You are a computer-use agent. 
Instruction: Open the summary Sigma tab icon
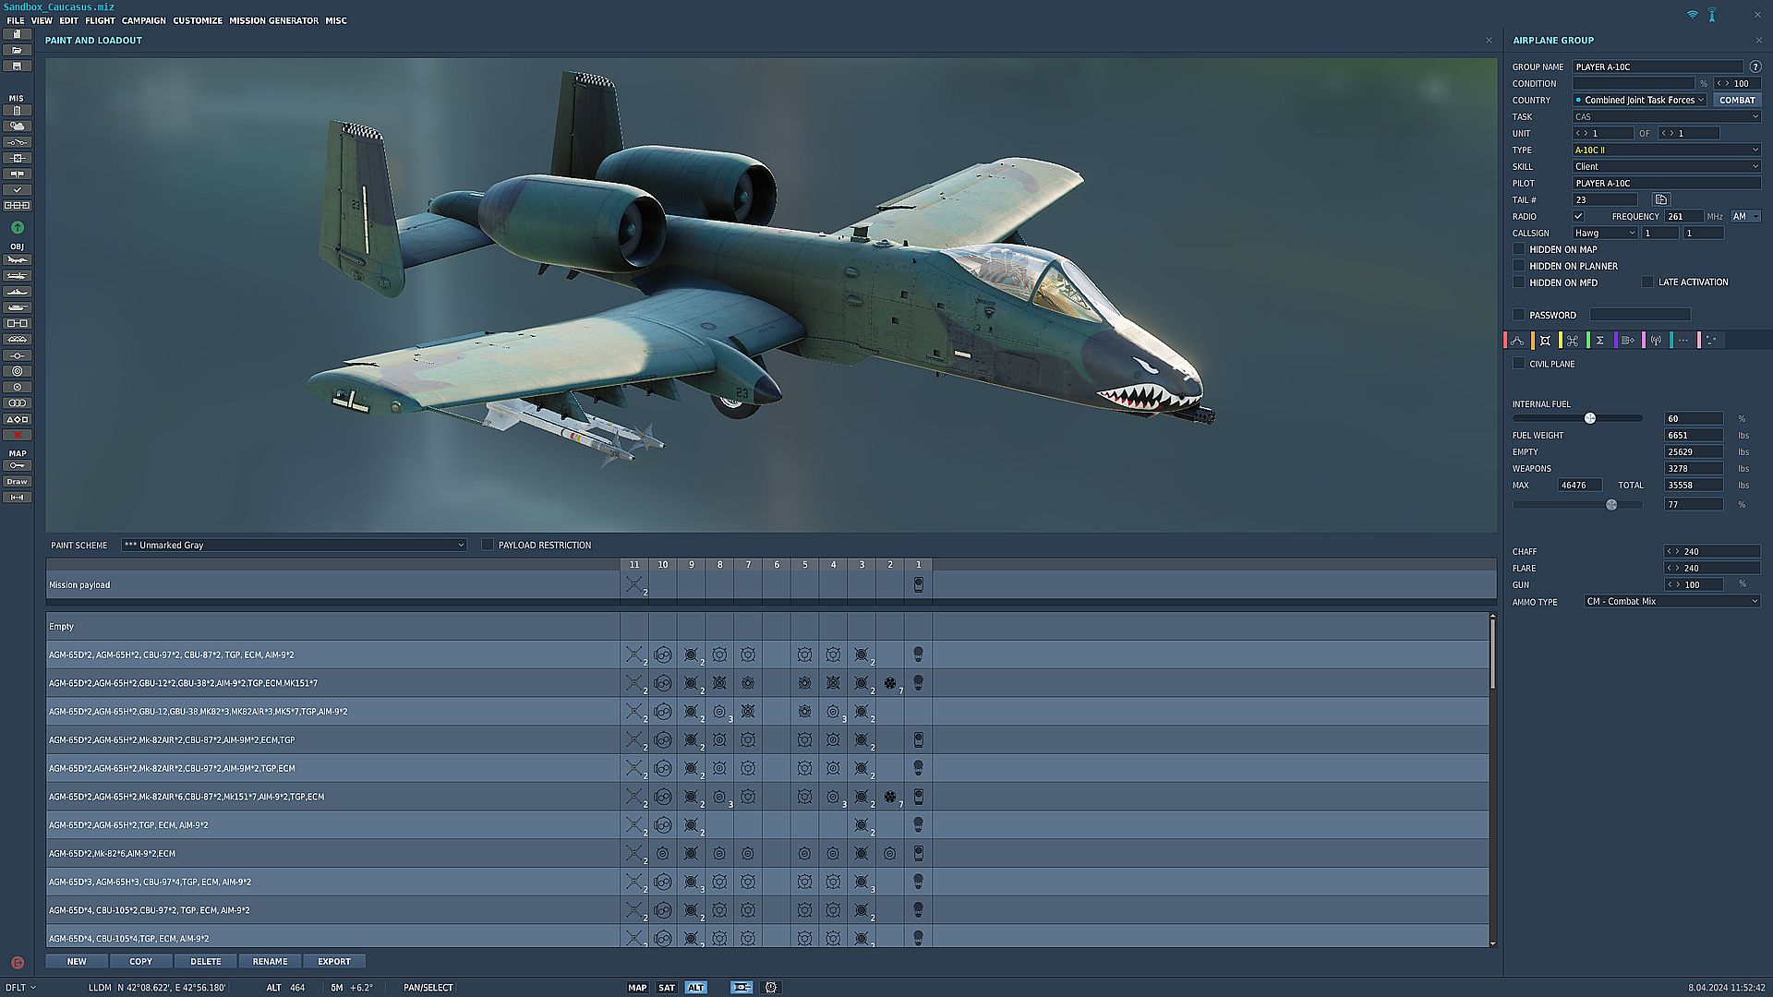coord(1599,341)
